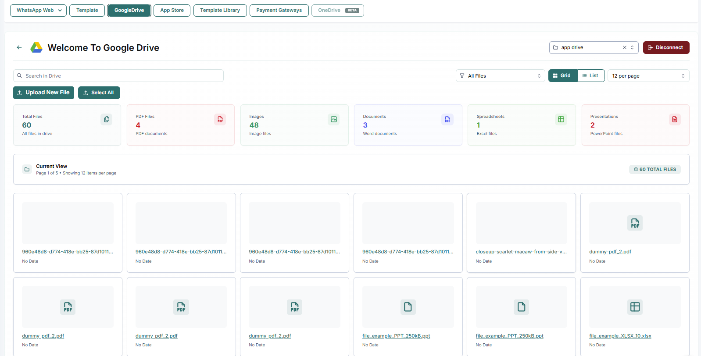
Task: Focus the Search in Drive field
Action: pos(118,76)
